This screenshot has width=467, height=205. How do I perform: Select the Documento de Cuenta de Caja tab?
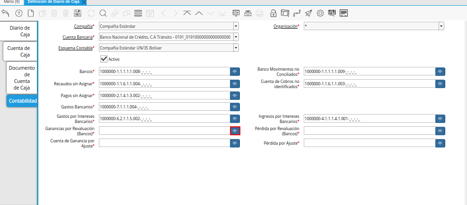(21, 77)
